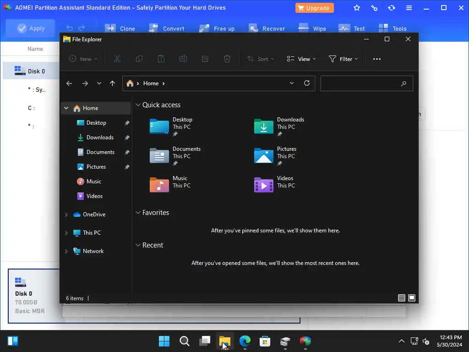Click the Rename icon in File Explorer toolbar
This screenshot has width=469, height=352.
pos(183,59)
